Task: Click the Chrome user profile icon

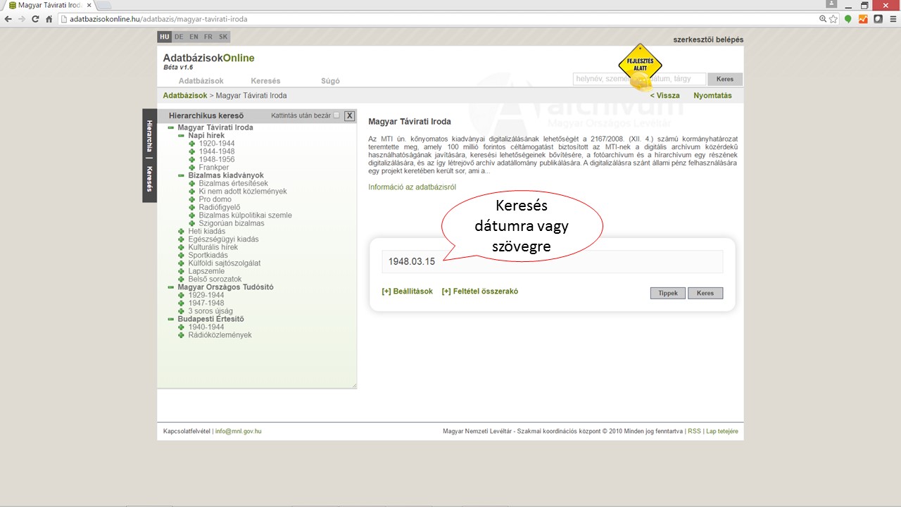Action: point(831,4)
